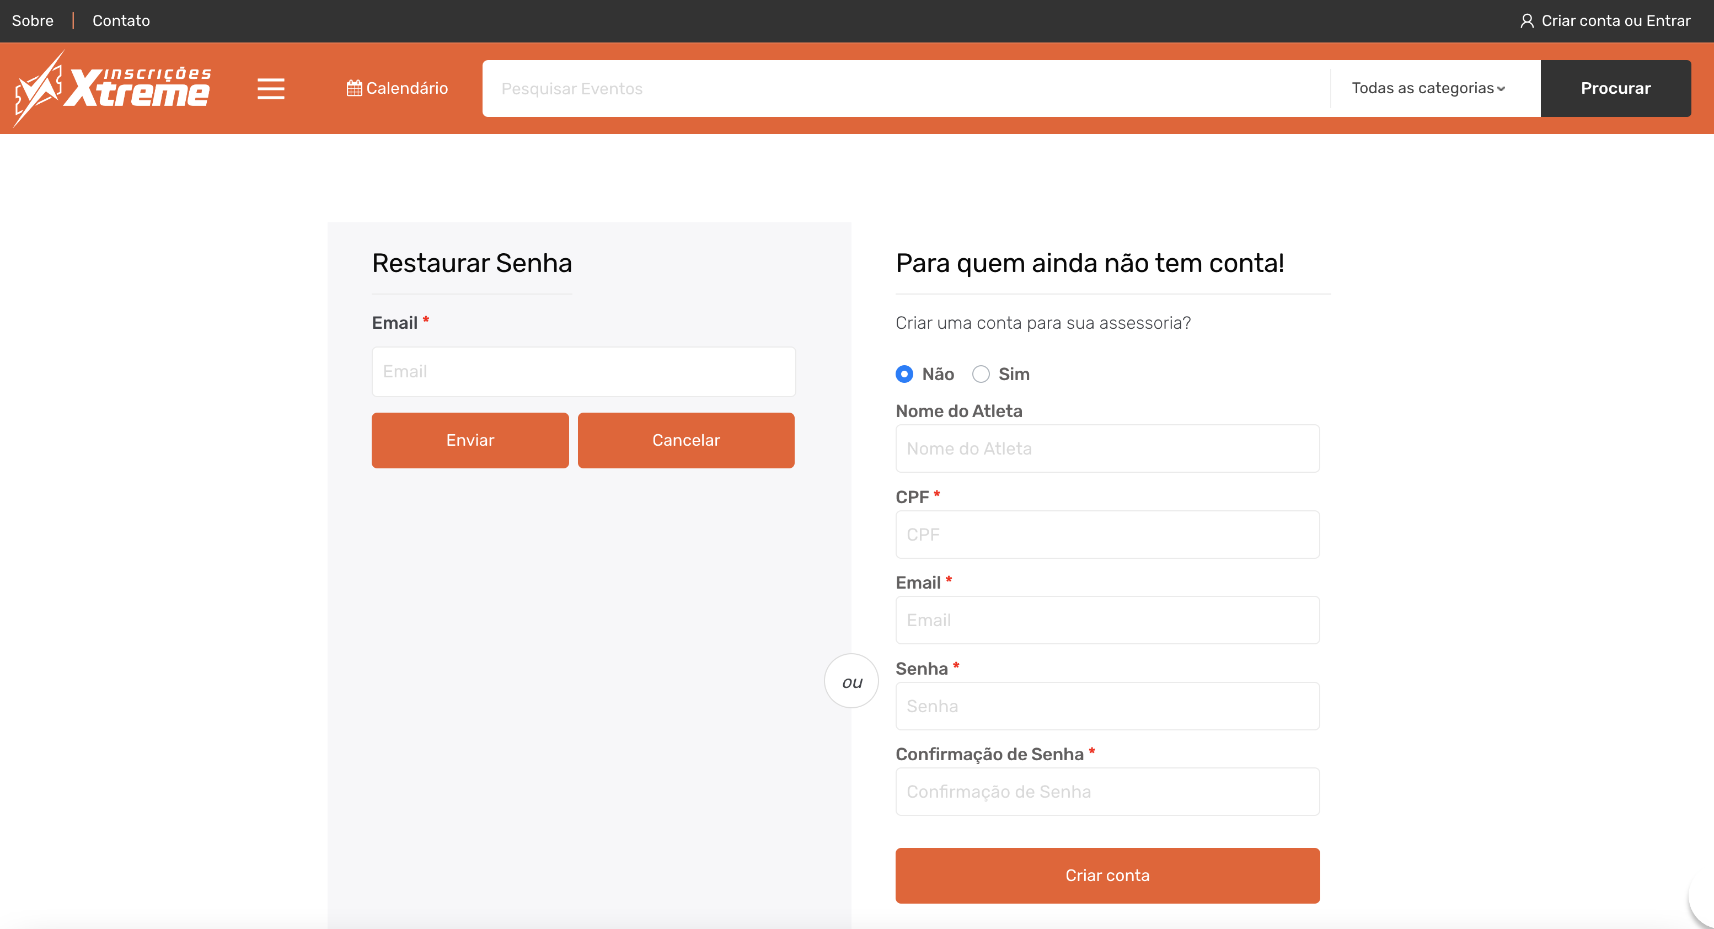Select the Sim radio button

(x=981, y=374)
